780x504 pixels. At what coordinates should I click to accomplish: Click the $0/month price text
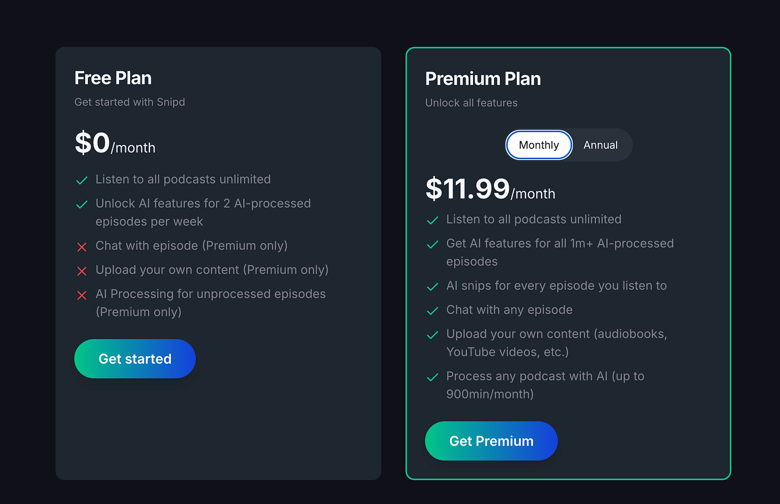[115, 144]
